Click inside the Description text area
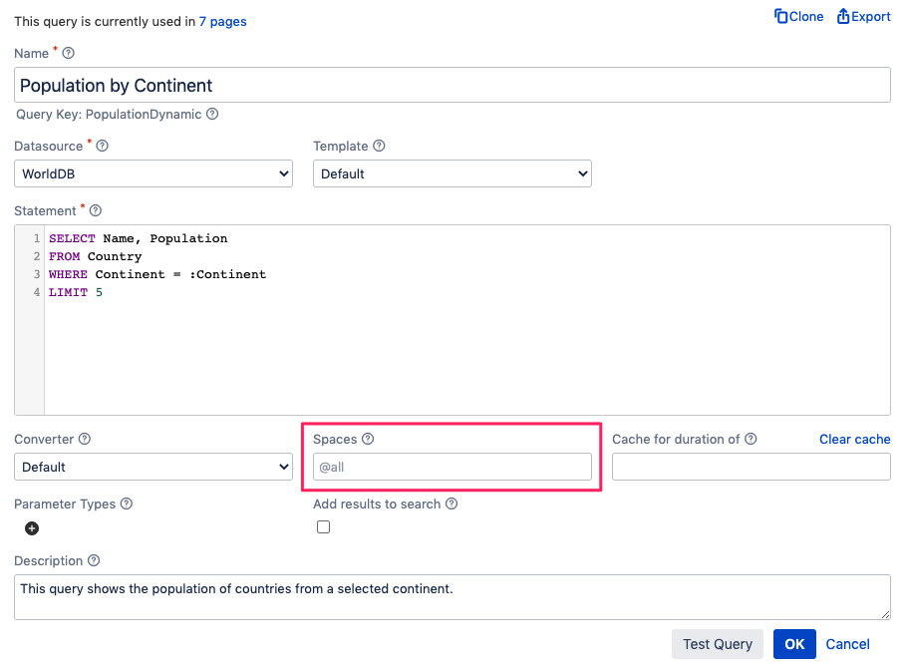Screen dimensions: 903x668 (x=452, y=596)
